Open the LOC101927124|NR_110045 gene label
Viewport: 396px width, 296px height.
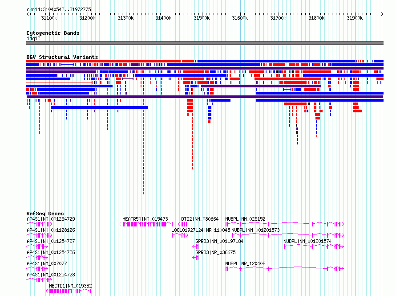pyautogui.click(x=201, y=230)
